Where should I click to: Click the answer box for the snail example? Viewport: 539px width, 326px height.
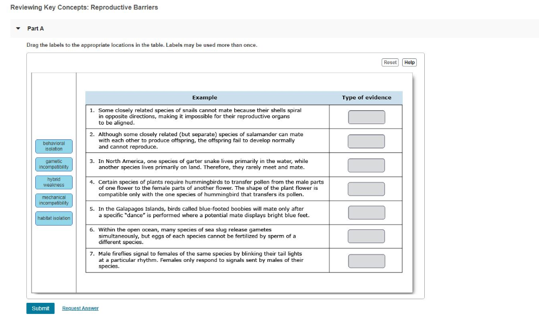(366, 116)
